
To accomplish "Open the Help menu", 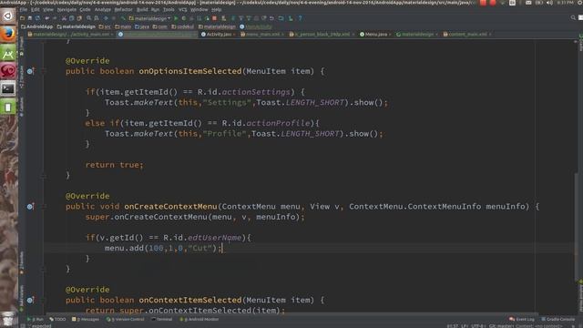I will pos(217,10).
